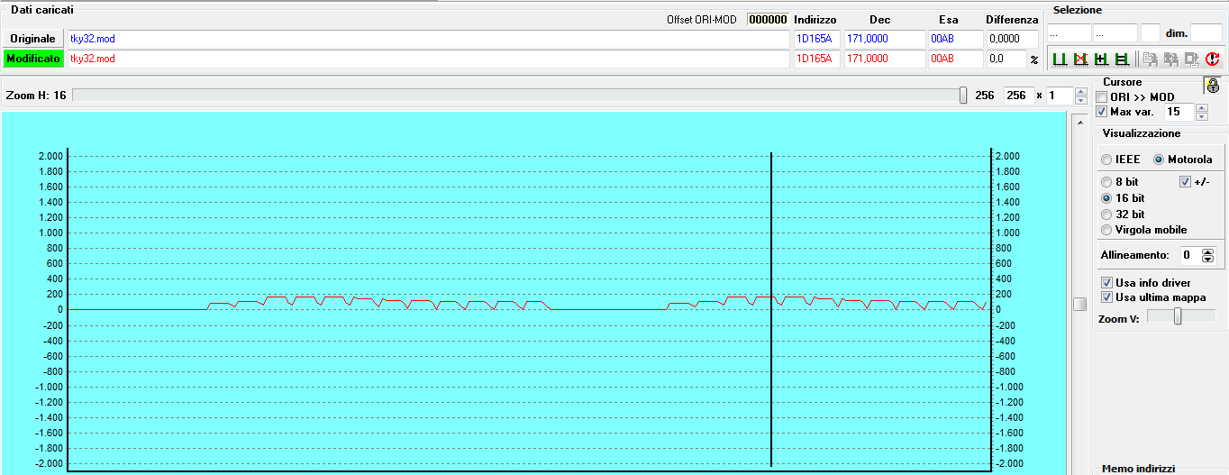Click the Modificato Esa value 00AB
1229x475 pixels.
click(x=954, y=59)
